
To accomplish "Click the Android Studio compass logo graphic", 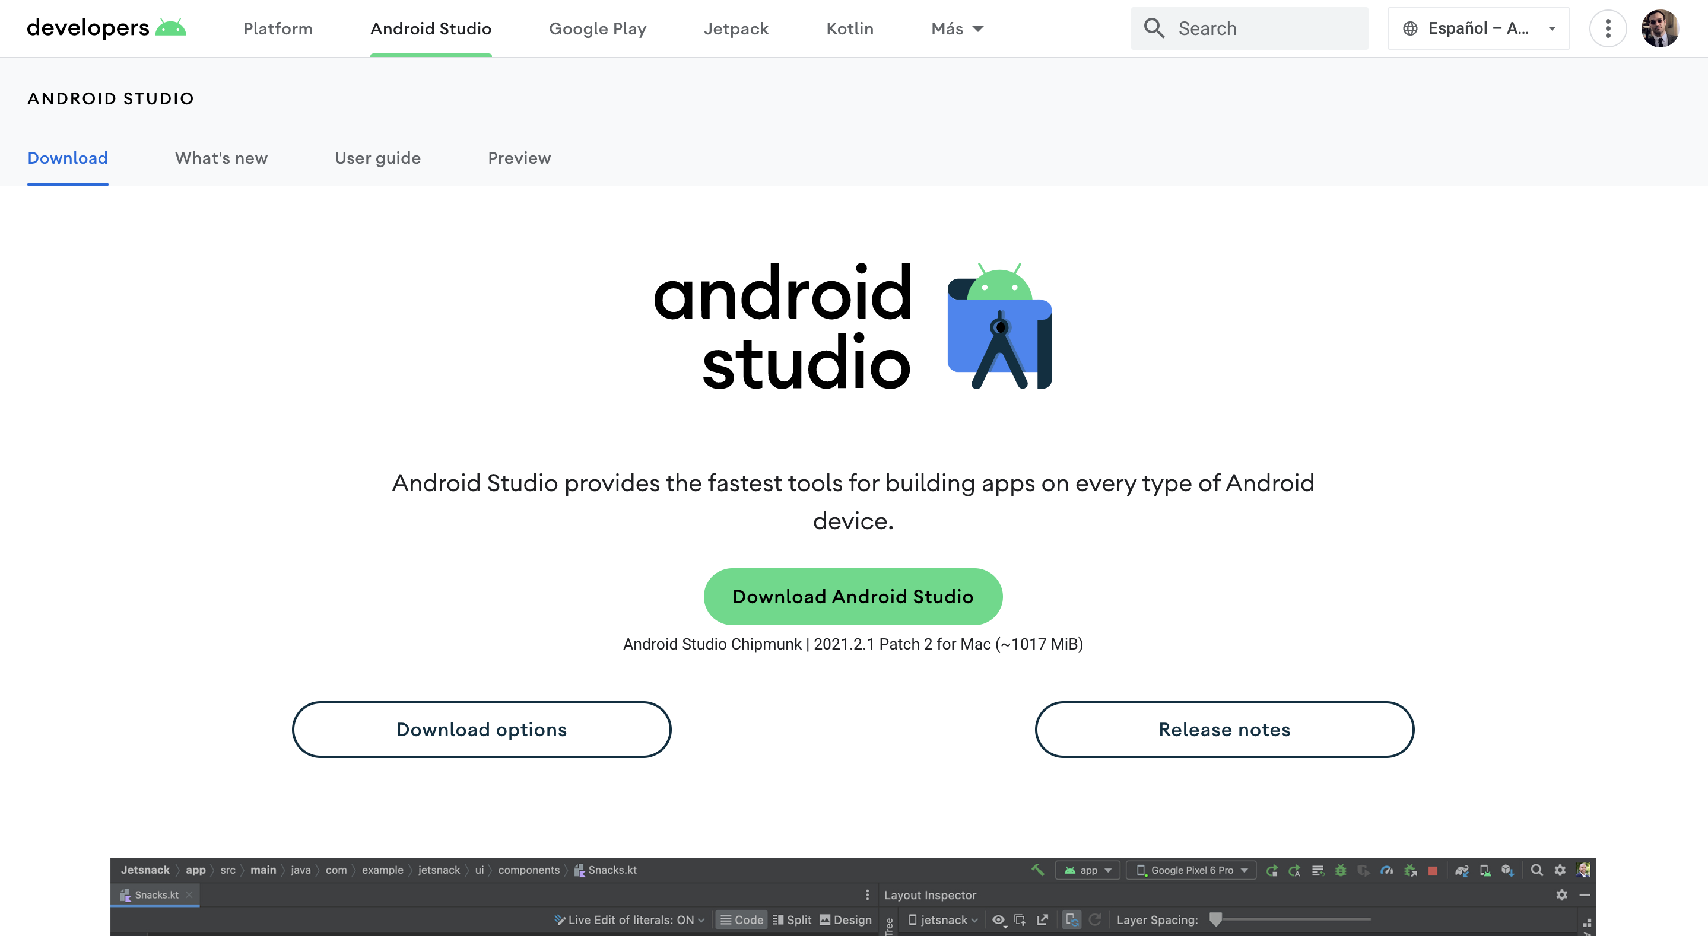I will point(1000,326).
